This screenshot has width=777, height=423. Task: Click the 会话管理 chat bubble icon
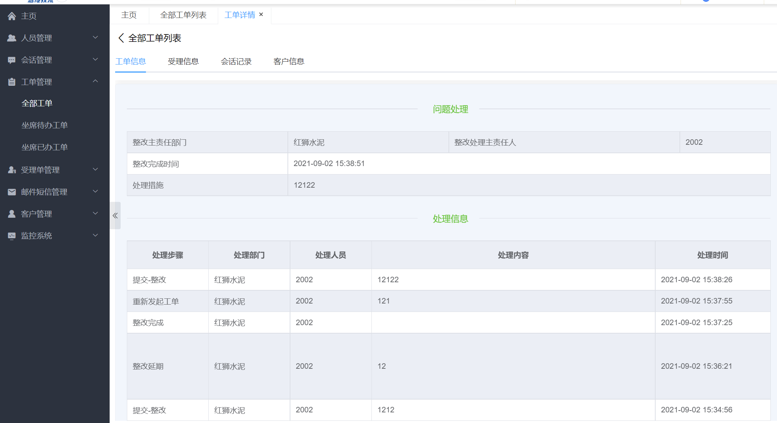click(x=12, y=60)
